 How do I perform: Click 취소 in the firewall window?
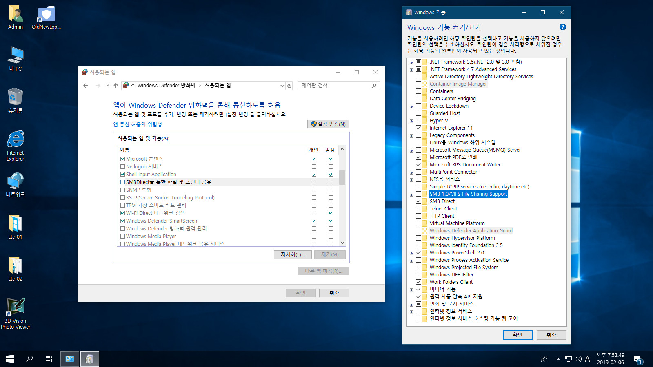[334, 293]
